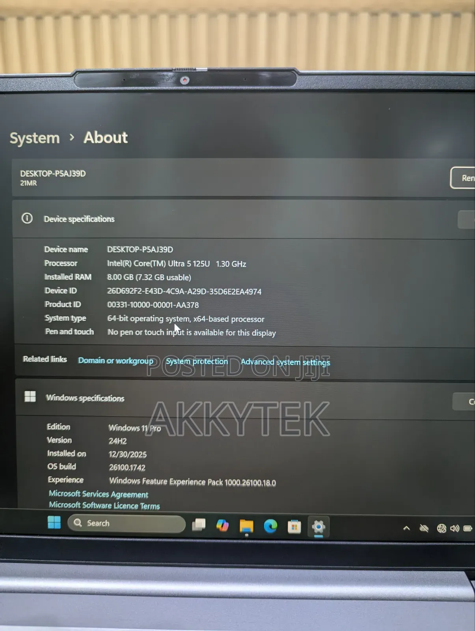Click Installed RAM value 8.00 GB
Image resolution: width=475 pixels, height=631 pixels.
pos(149,277)
